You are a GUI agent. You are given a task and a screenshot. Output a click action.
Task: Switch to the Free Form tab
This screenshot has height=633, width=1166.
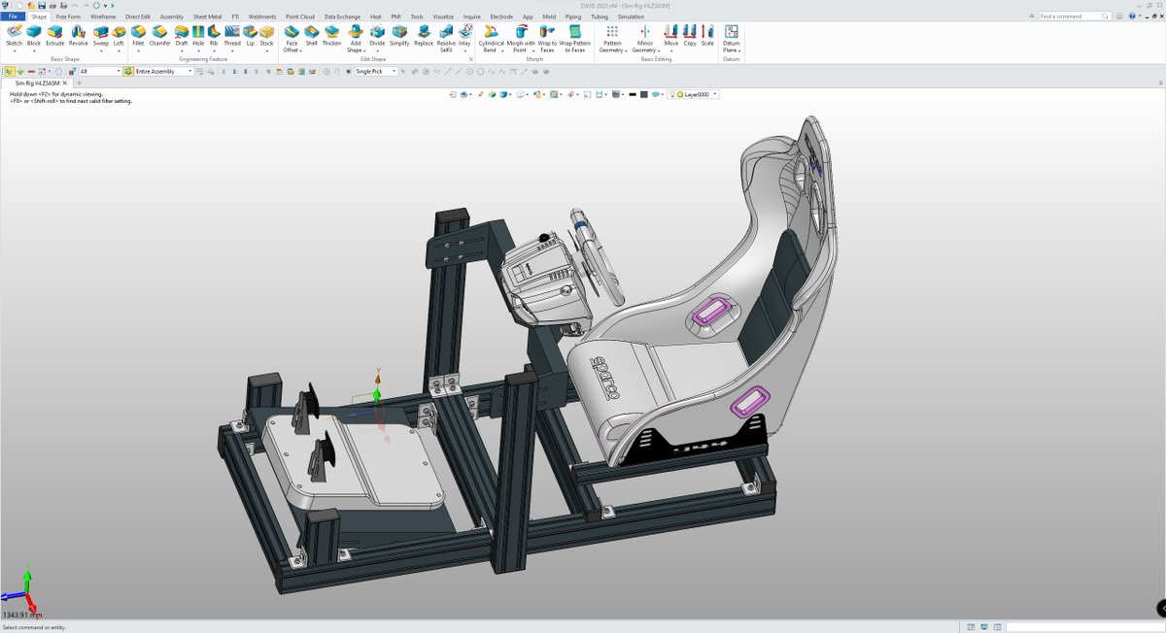click(x=68, y=17)
